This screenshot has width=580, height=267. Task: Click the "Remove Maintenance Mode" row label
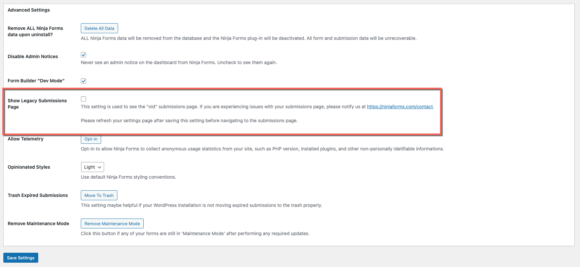[x=38, y=223]
